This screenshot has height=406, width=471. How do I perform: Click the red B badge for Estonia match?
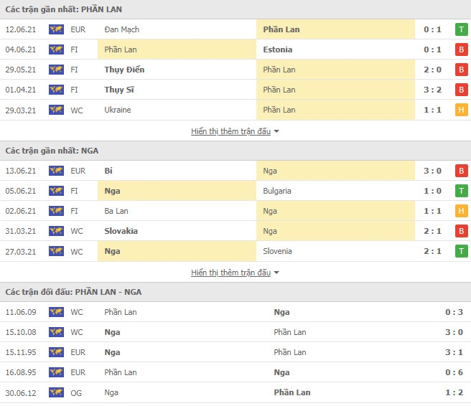tap(462, 49)
